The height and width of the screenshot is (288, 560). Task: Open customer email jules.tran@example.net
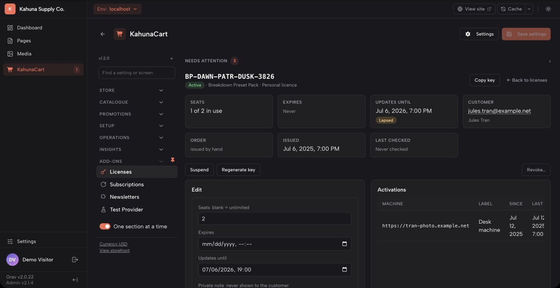click(499, 111)
